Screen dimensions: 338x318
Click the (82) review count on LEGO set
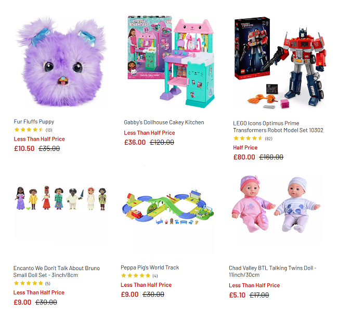(x=269, y=138)
